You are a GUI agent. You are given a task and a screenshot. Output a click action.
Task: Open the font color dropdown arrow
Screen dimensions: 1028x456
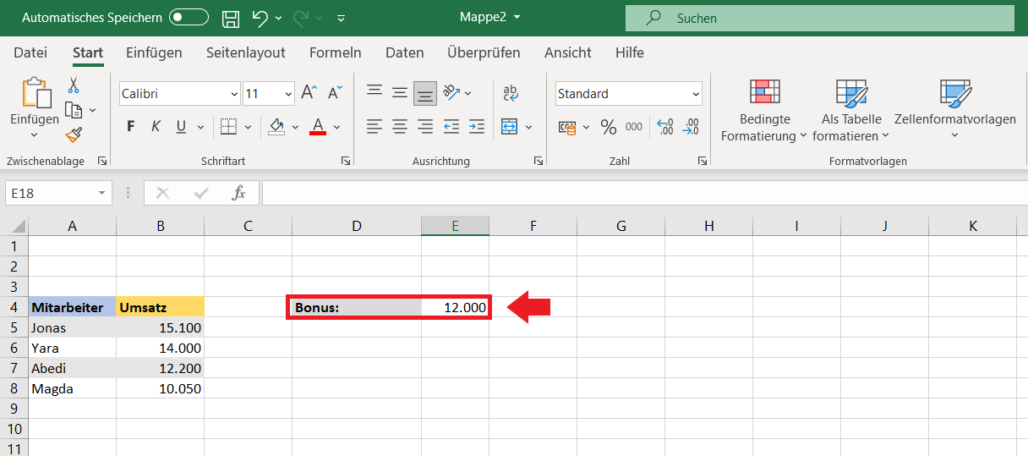click(336, 127)
